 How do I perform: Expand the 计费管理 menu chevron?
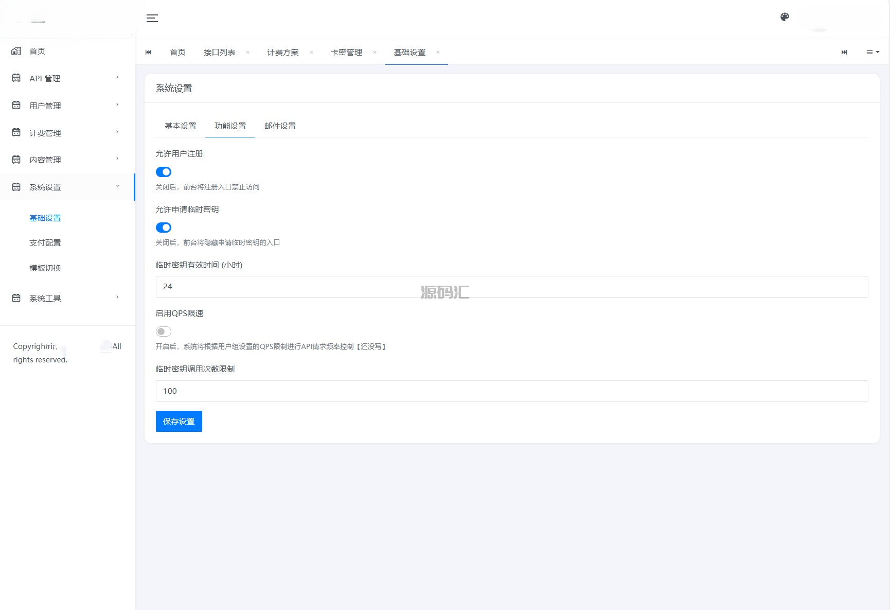[117, 132]
